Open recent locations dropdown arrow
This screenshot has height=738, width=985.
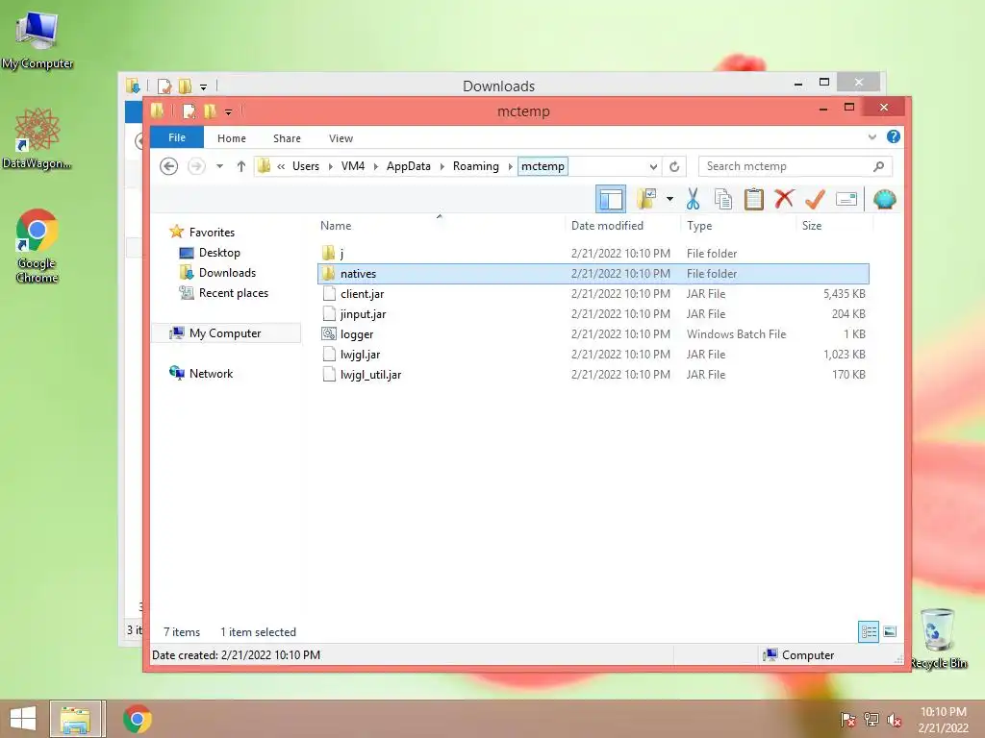point(219,166)
